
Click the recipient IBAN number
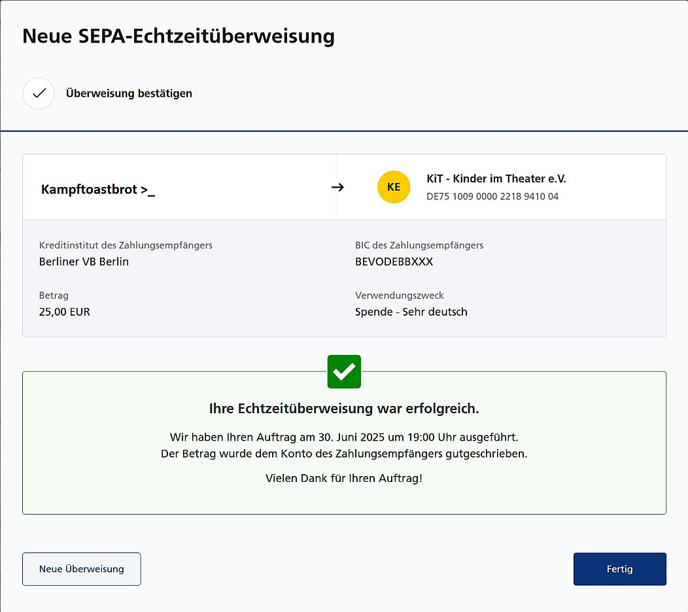coord(492,196)
